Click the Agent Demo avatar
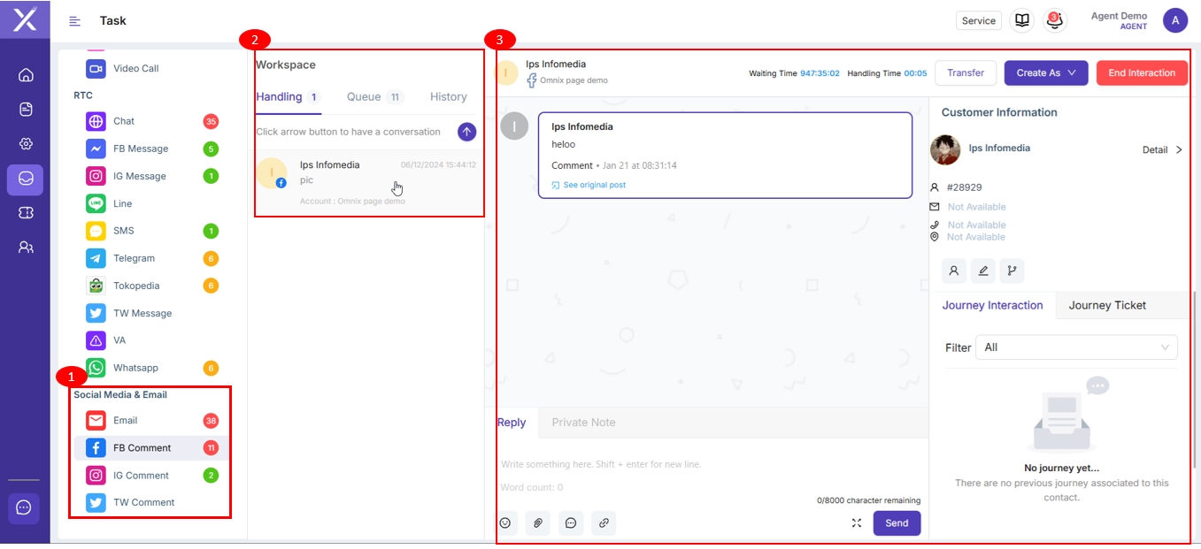The height and width of the screenshot is (549, 1201). click(x=1175, y=20)
